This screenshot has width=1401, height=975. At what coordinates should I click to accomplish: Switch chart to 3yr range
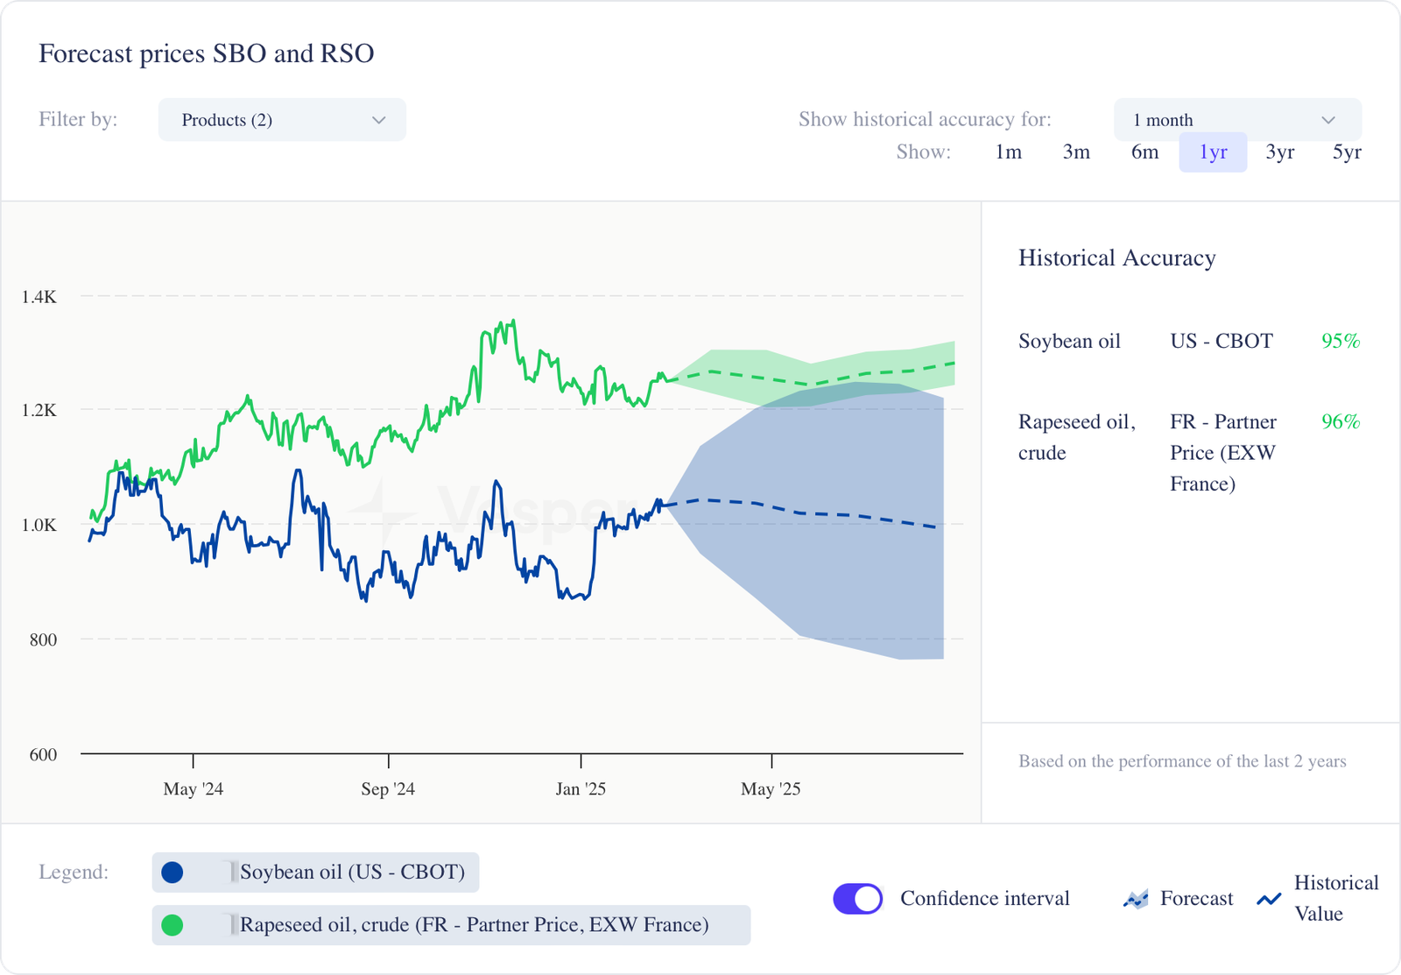point(1279,152)
